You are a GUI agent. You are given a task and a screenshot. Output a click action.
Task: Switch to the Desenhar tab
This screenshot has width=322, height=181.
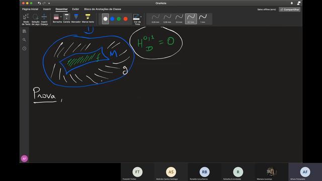pyautogui.click(x=61, y=9)
